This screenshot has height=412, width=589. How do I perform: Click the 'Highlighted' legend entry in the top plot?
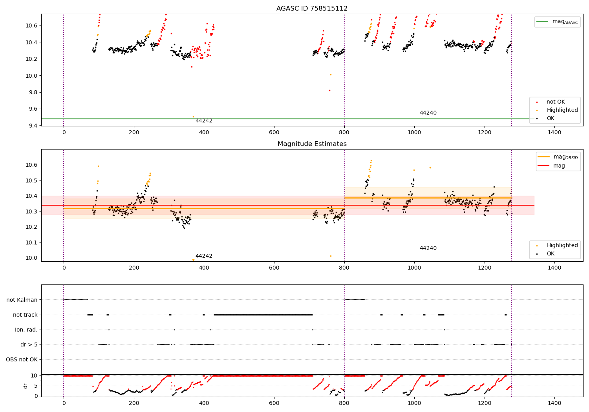tap(562, 110)
